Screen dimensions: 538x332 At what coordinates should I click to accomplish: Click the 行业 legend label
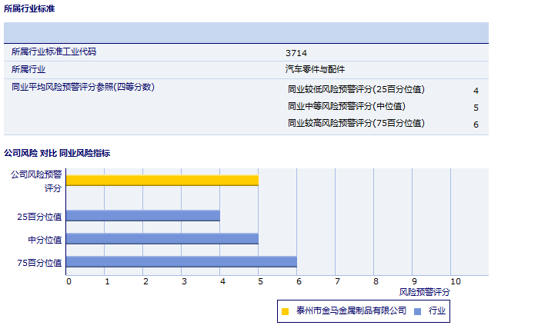tap(437, 310)
